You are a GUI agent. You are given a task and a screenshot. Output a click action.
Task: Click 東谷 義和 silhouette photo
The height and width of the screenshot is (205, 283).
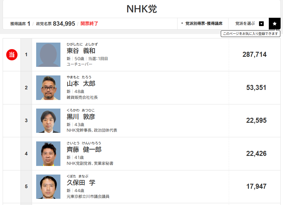48,55
